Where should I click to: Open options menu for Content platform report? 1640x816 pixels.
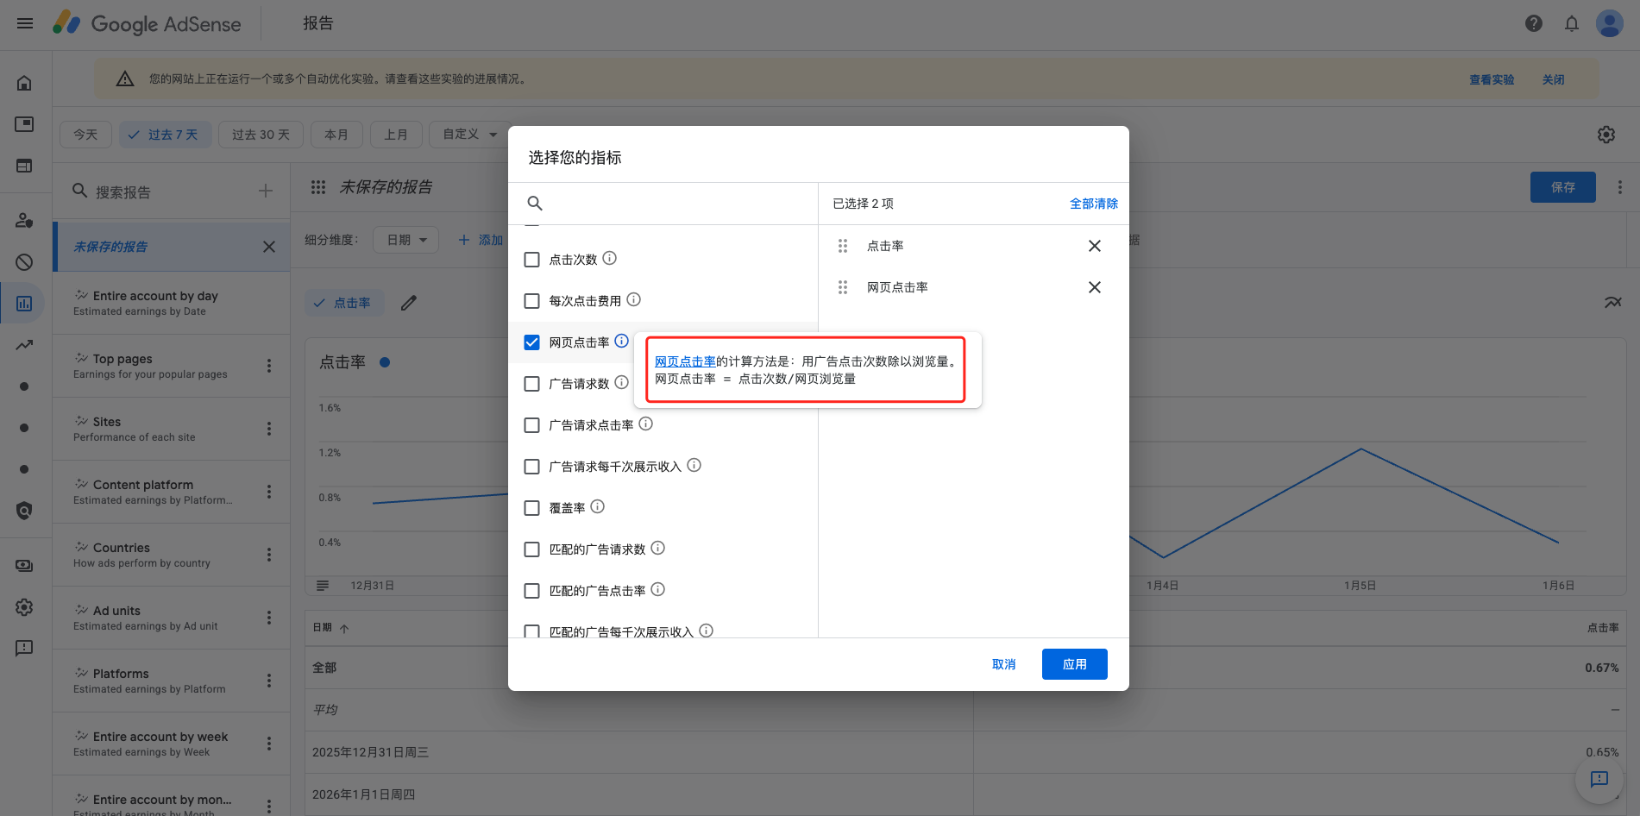[x=269, y=492]
